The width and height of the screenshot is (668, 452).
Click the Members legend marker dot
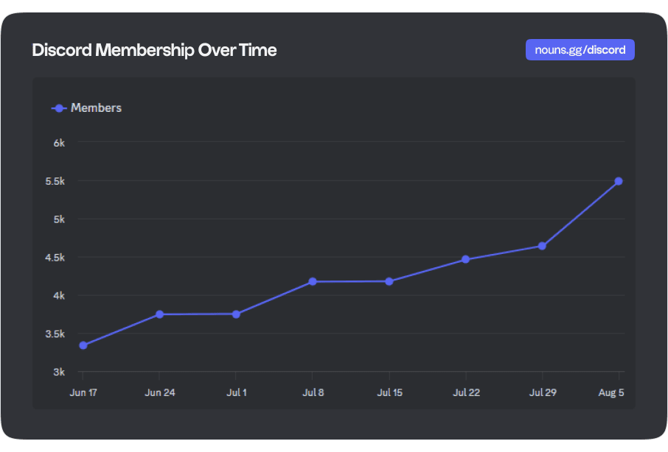tap(59, 108)
